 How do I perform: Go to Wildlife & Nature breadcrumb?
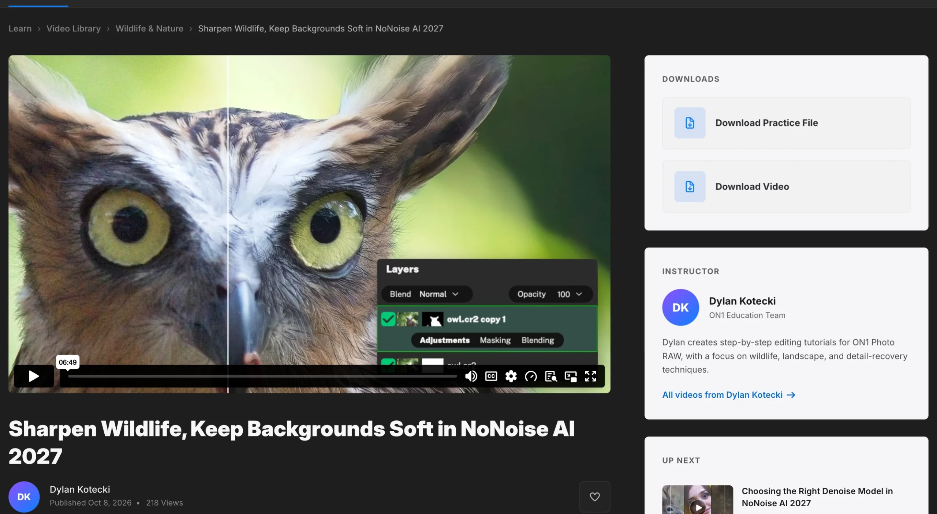point(149,29)
